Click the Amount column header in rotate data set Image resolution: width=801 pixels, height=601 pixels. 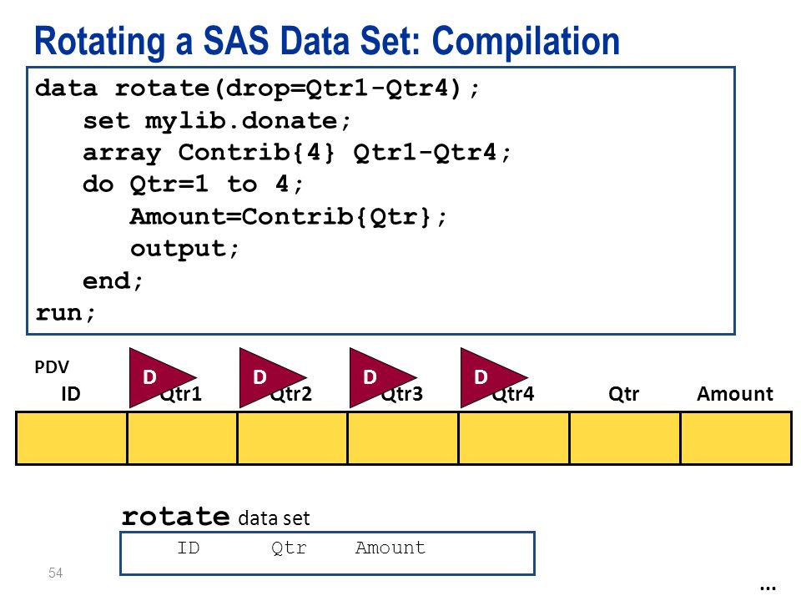click(390, 548)
